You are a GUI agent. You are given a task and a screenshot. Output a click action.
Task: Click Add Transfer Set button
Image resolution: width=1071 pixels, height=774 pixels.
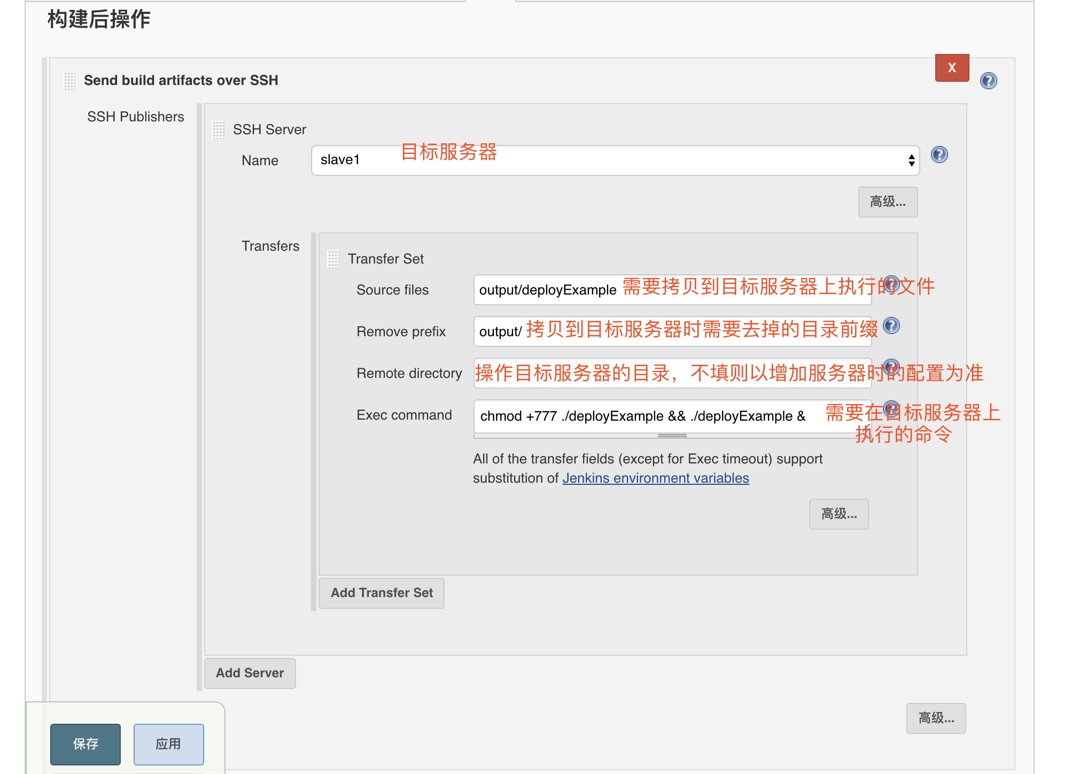(381, 593)
